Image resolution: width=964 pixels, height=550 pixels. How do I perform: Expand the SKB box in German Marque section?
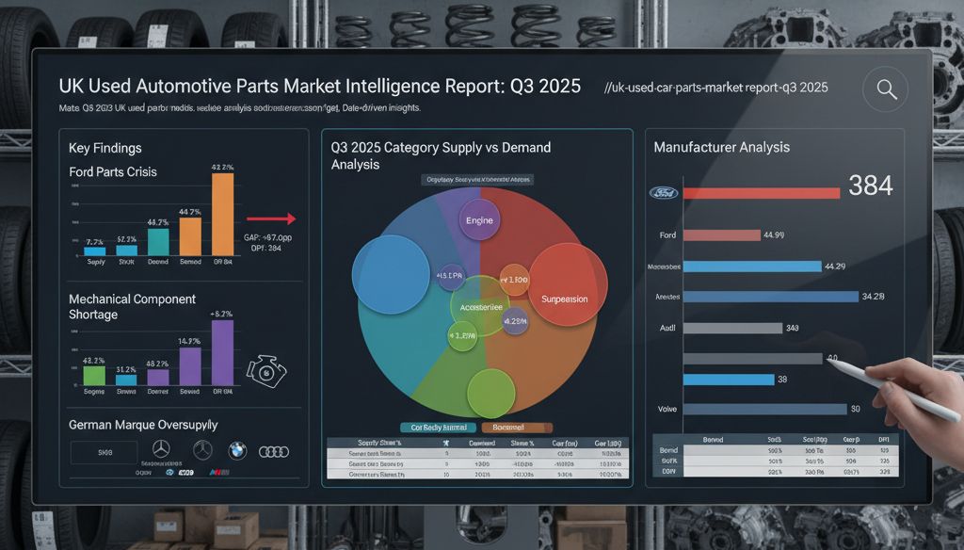(x=103, y=451)
